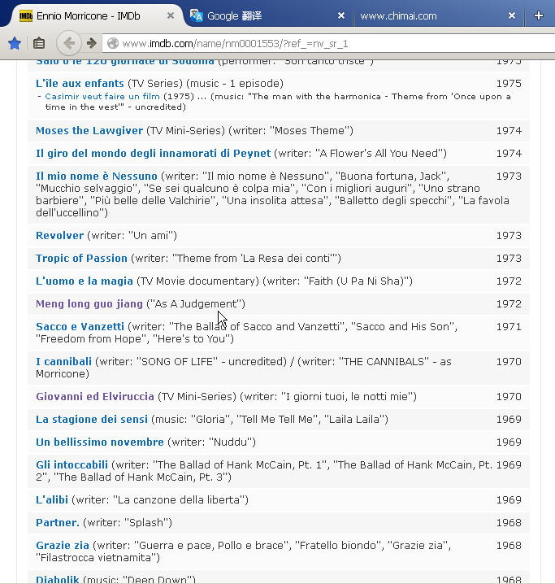Image resolution: width=555 pixels, height=584 pixels.
Task: Click the blue bookmark star icon
Action: click(x=15, y=44)
